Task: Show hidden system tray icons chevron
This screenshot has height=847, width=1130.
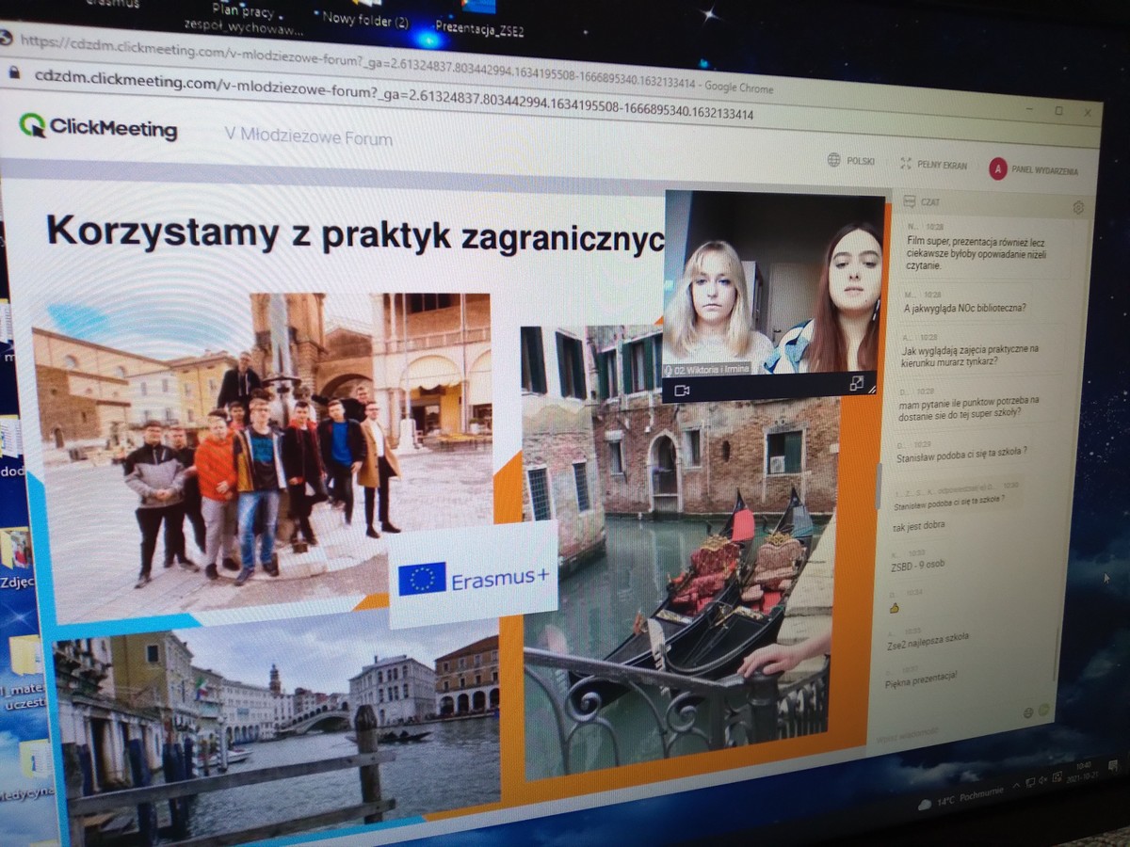Action: tap(1017, 784)
